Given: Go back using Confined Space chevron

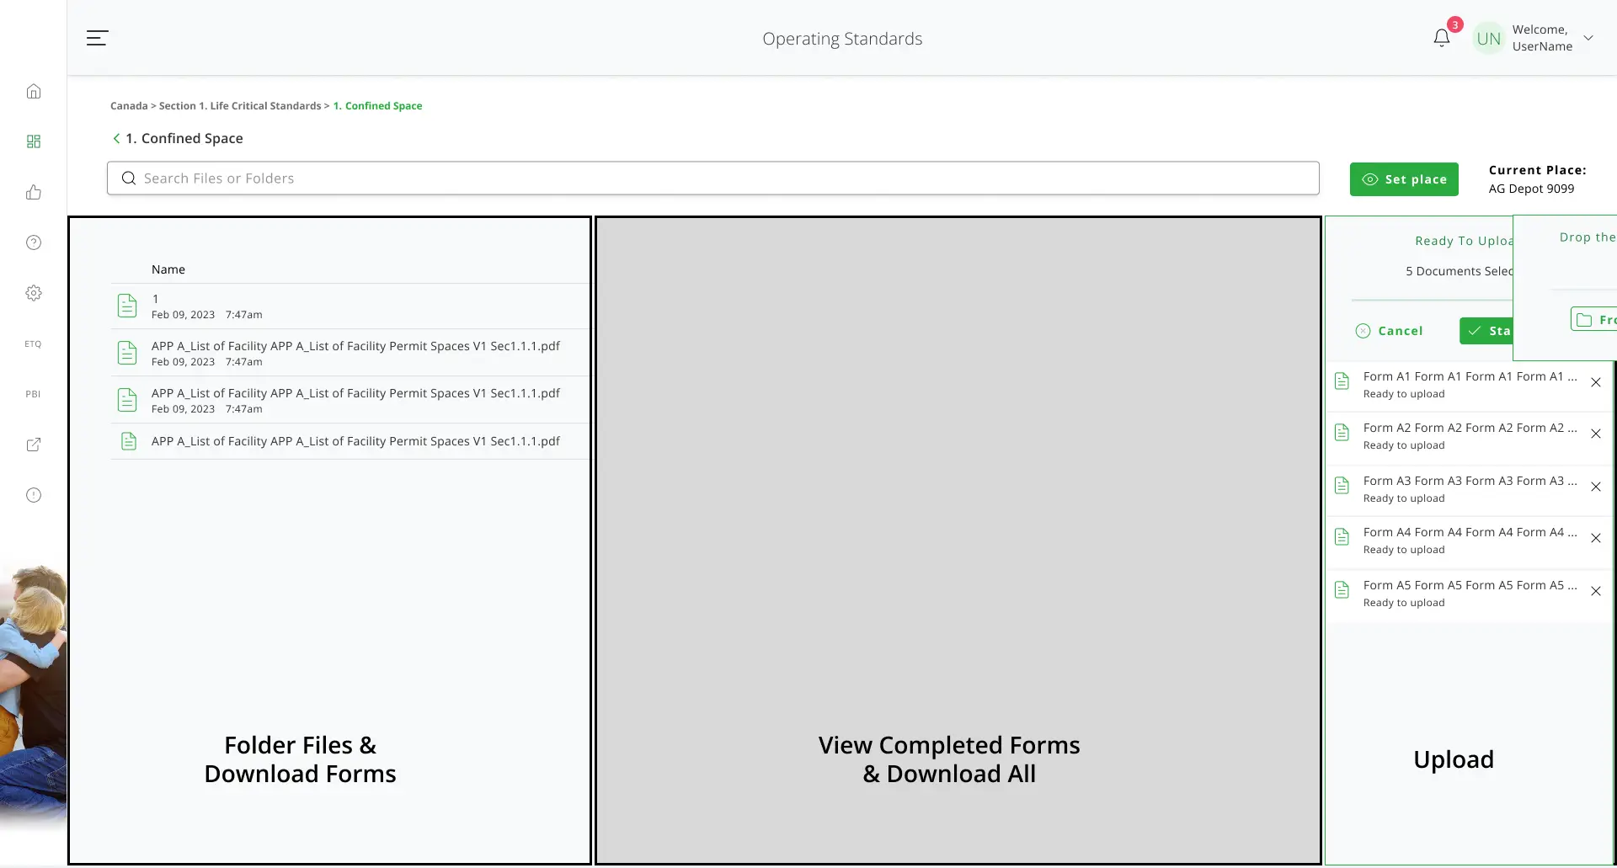Looking at the screenshot, I should coord(116,138).
